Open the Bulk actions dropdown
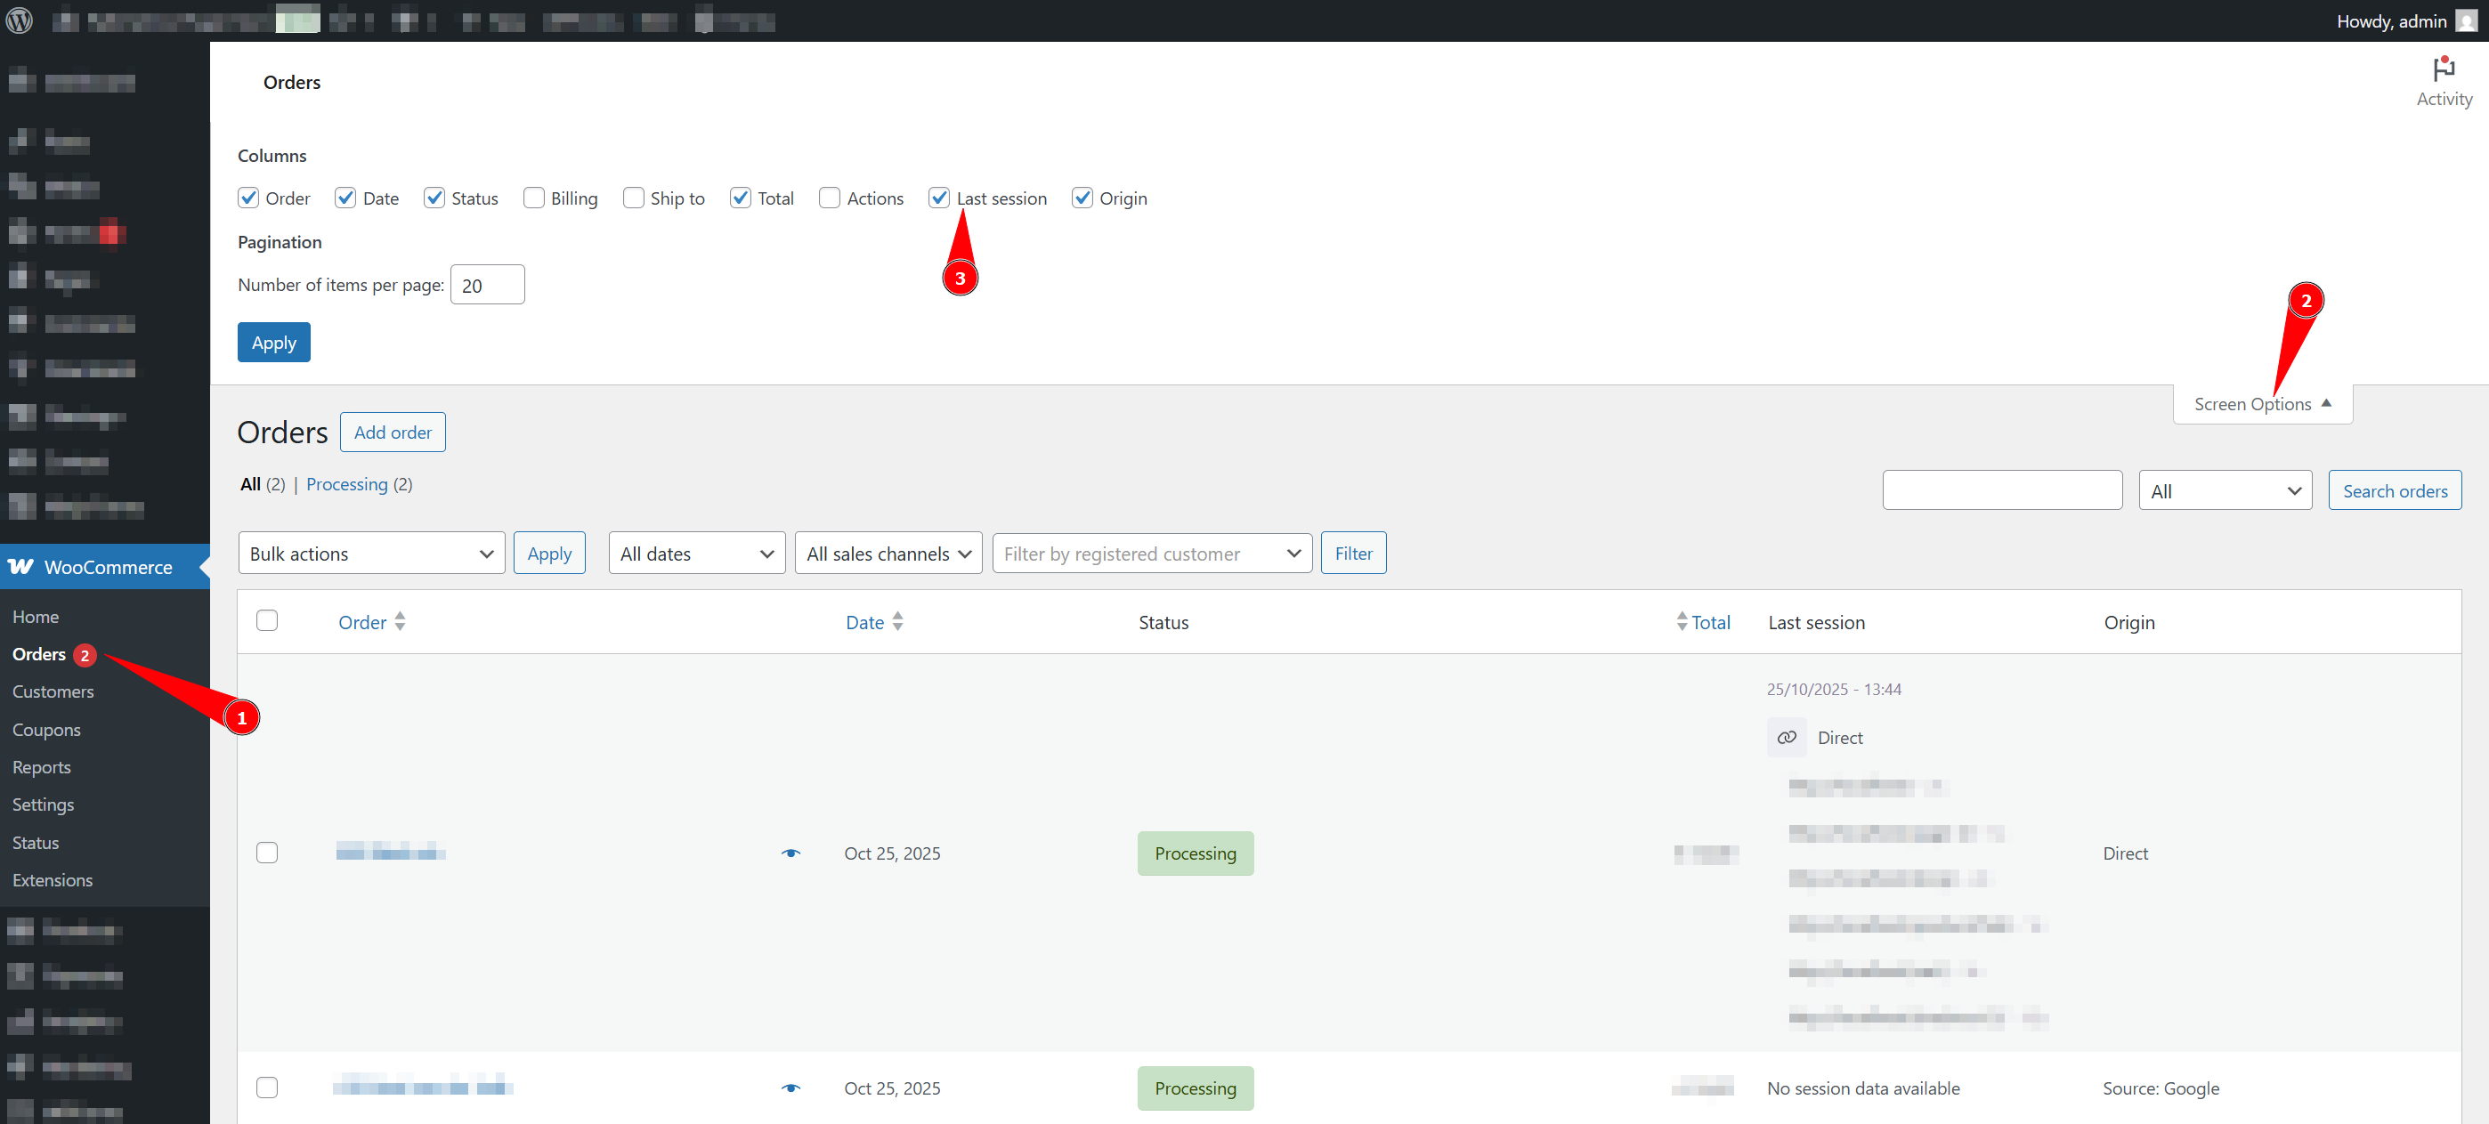The image size is (2489, 1124). point(371,554)
